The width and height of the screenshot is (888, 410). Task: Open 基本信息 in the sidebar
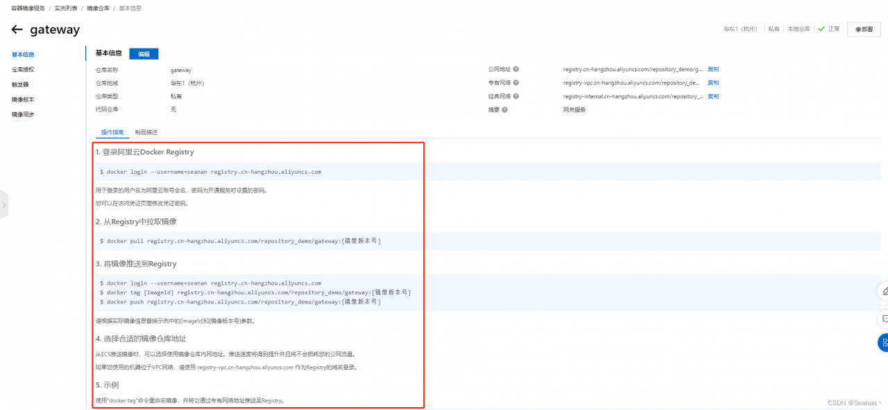tap(23, 54)
